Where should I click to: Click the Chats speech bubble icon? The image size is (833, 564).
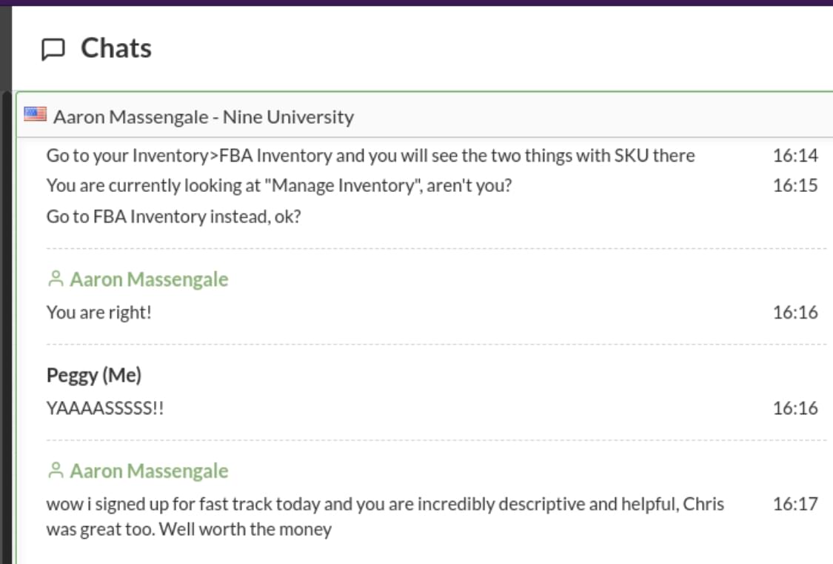pos(53,50)
